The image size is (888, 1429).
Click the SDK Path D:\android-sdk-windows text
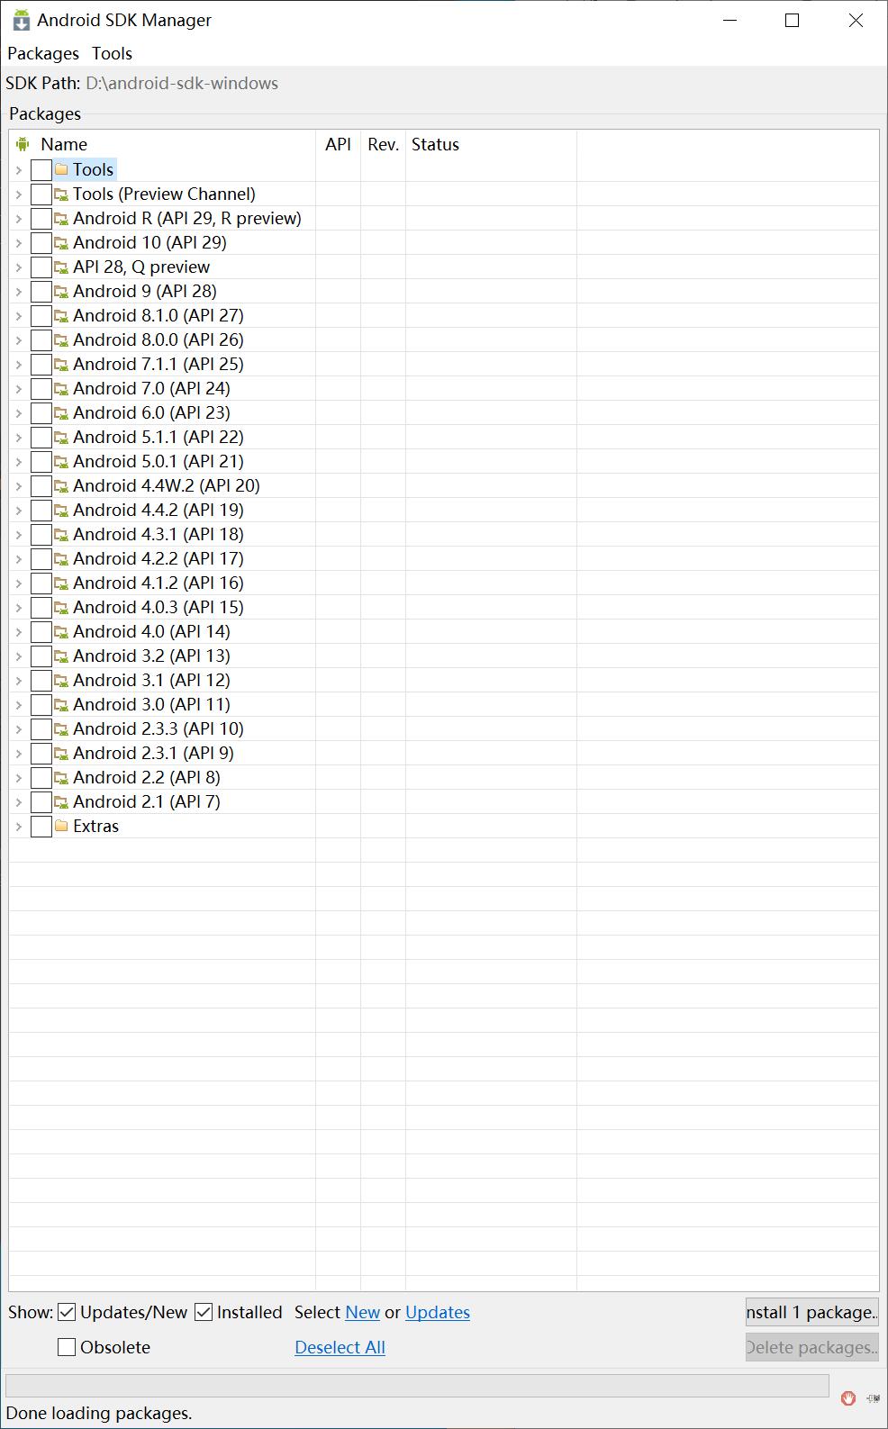182,83
